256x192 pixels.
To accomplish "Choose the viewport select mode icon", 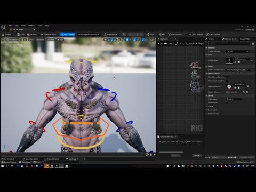I will (105, 39).
